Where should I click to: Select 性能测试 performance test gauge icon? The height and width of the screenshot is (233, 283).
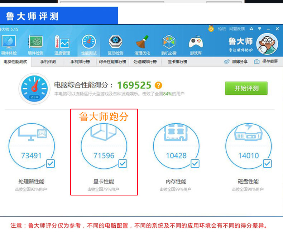(x=89, y=42)
